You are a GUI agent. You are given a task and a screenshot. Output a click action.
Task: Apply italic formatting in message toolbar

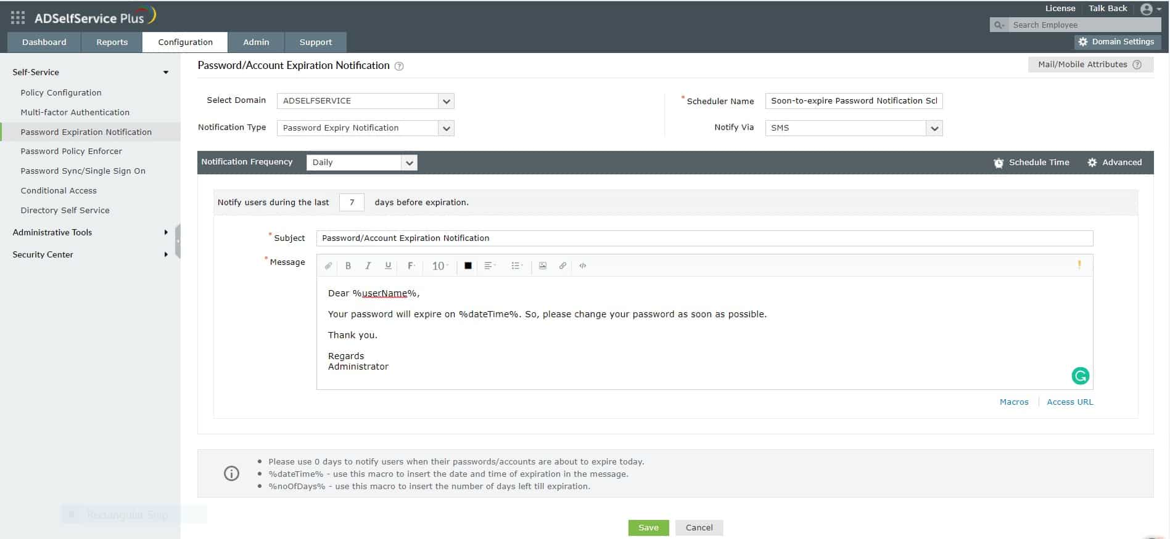368,265
